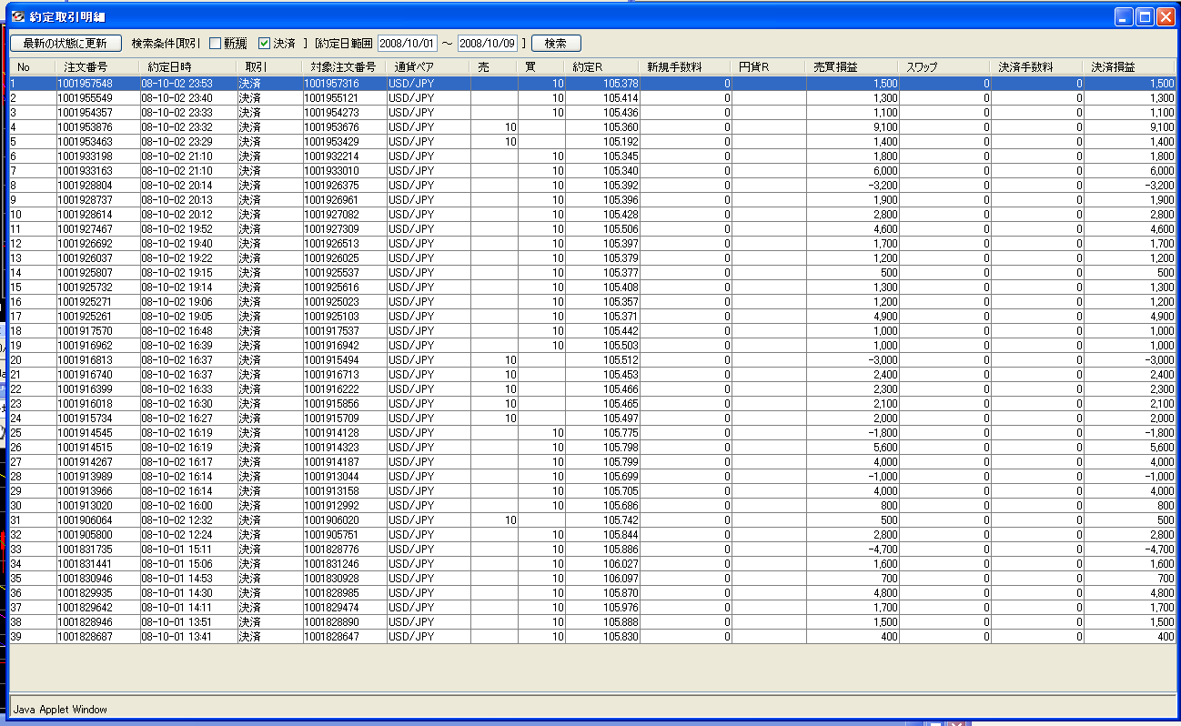Click the 約定R column header
Screen dimensions: 1181x726
(x=603, y=67)
